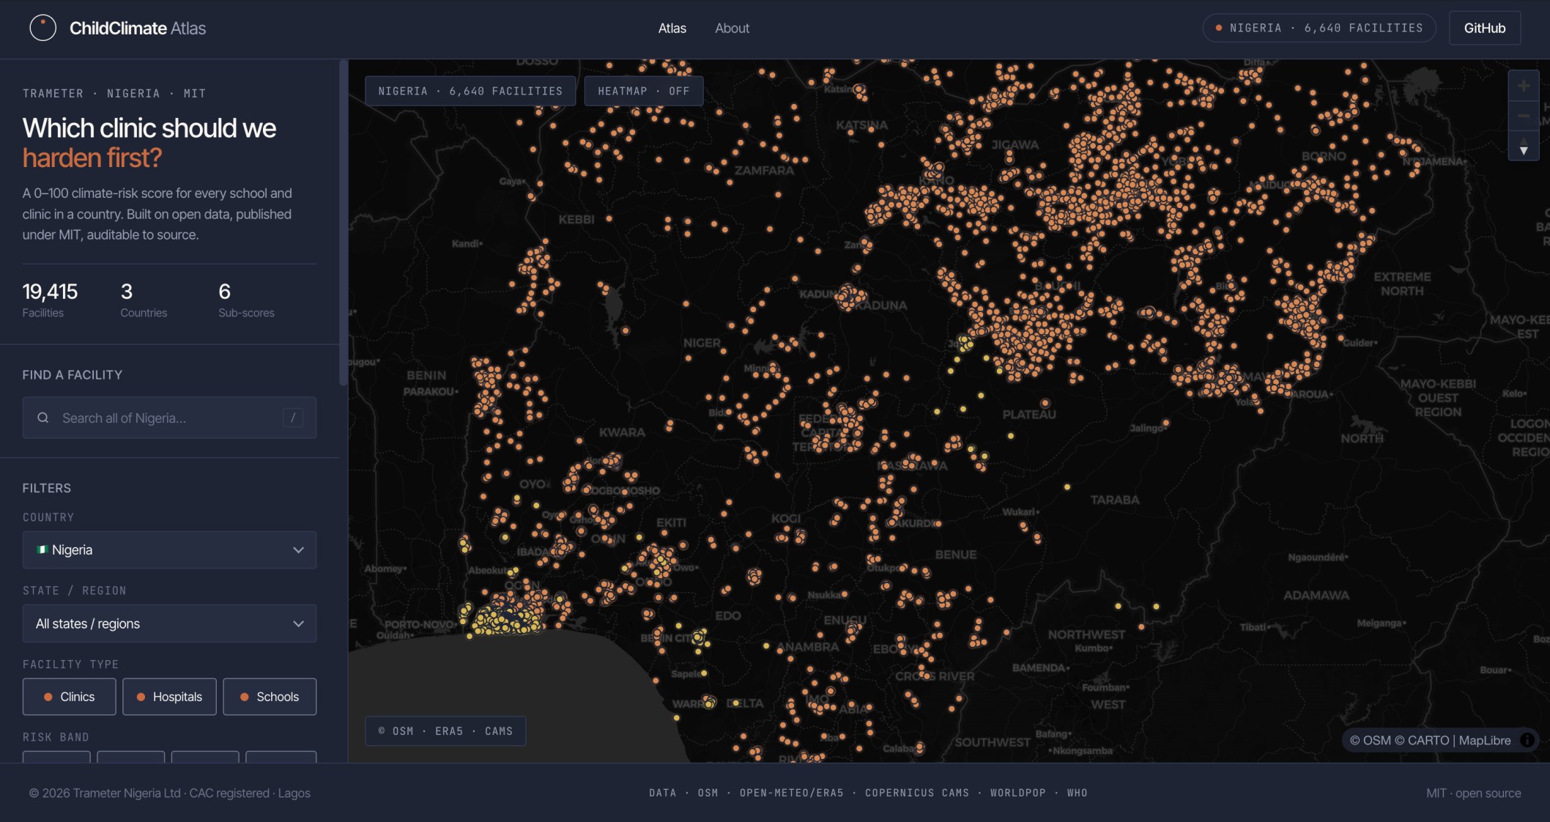Zoom out of the map
The image size is (1550, 822).
point(1524,116)
